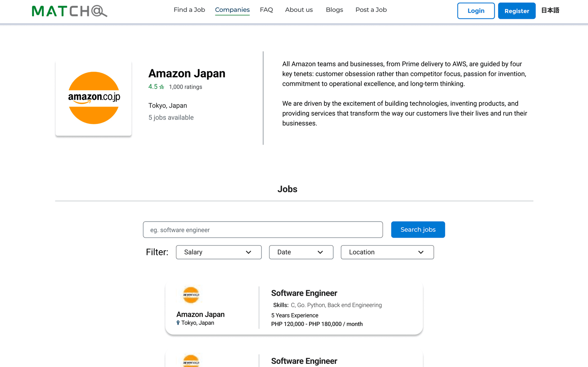Select Post a Job in the navigation
Screen dimensions: 588x367
coord(371,10)
